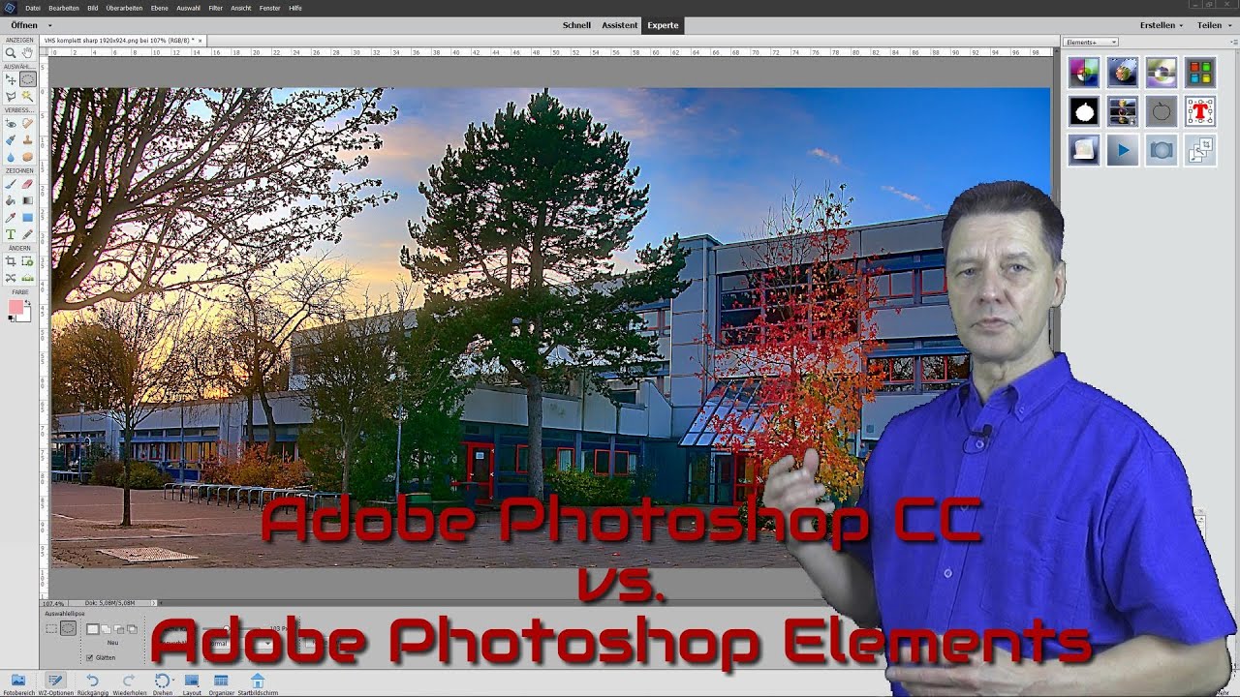Image resolution: width=1240 pixels, height=697 pixels.
Task: Swap foreground and background colors
Action: coord(27,303)
